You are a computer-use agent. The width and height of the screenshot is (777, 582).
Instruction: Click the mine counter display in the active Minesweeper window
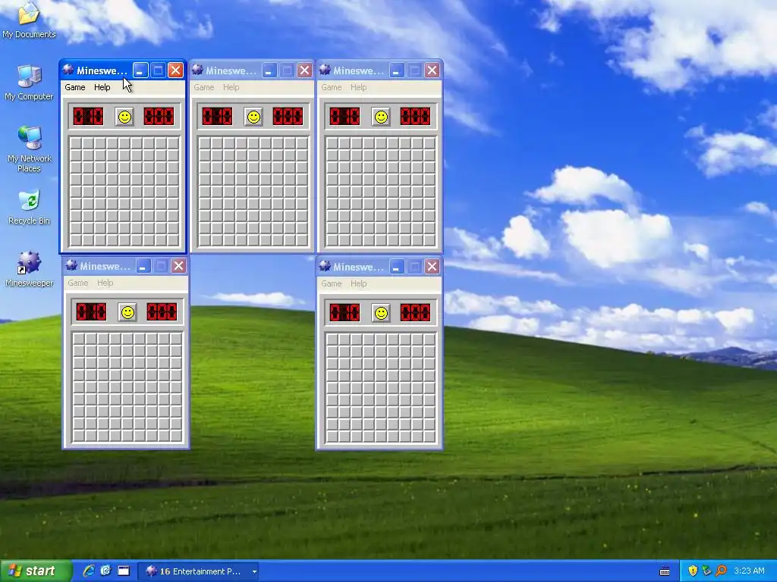pyautogui.click(x=88, y=117)
